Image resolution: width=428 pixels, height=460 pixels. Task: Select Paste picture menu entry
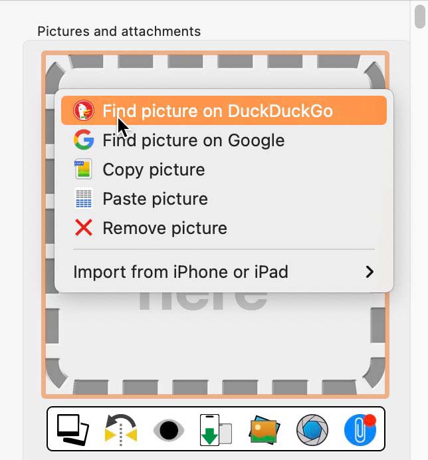click(x=224, y=199)
